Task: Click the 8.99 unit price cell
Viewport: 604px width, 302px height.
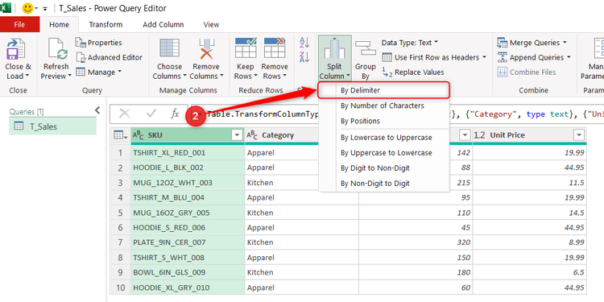Action: (x=530, y=242)
